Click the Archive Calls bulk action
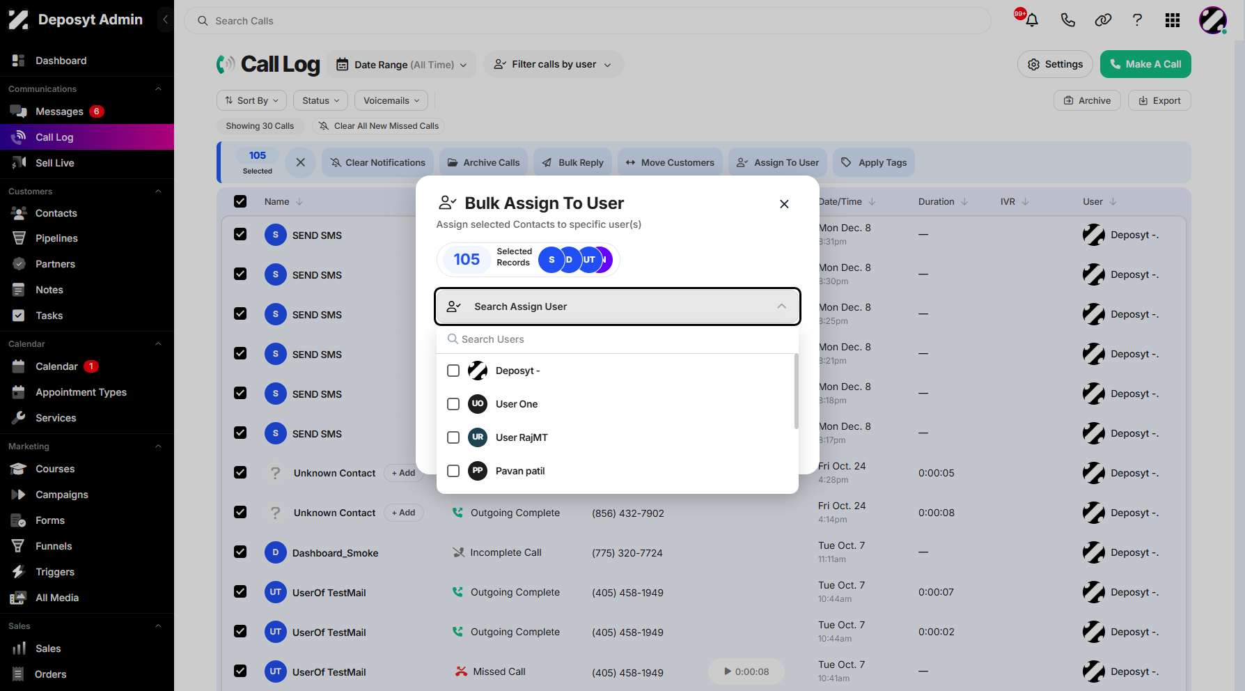 point(483,162)
